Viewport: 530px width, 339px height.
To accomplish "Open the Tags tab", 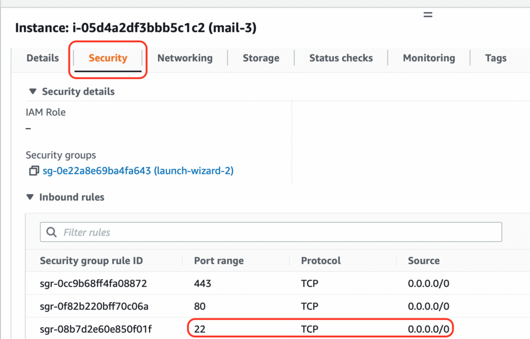I will click(x=495, y=58).
